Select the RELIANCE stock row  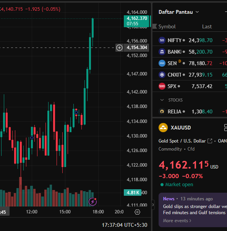click(x=190, y=111)
